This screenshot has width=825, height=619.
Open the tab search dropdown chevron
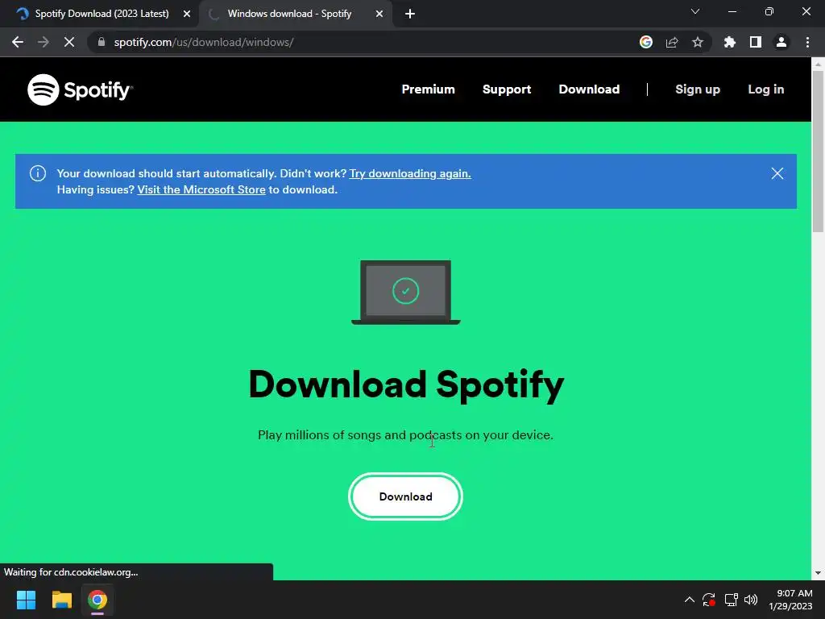click(x=695, y=11)
